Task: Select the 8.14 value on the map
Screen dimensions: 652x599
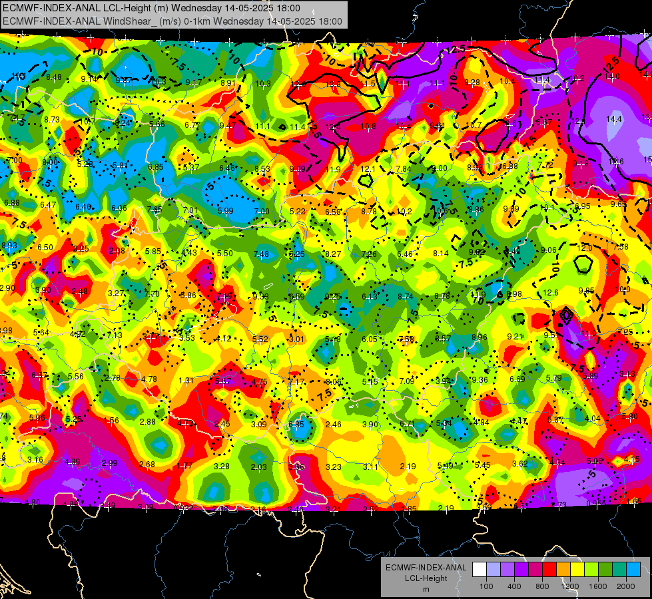Action: pos(441,253)
